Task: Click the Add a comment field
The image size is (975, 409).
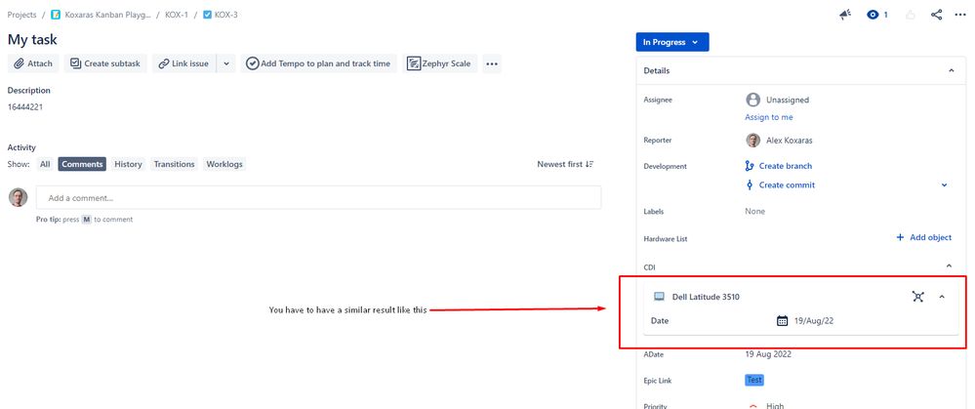Action: [318, 197]
